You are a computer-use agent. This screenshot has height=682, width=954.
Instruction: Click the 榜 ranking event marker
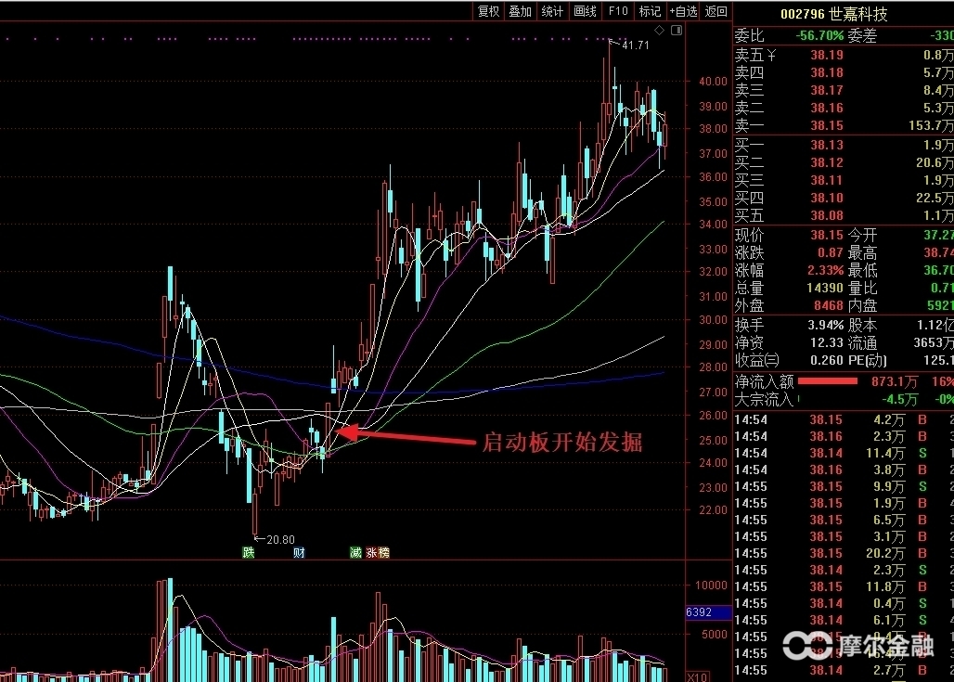point(384,553)
